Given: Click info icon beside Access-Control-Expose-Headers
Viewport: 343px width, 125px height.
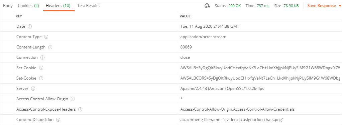Looking at the screenshot, I should pyautogui.click(x=80, y=109).
